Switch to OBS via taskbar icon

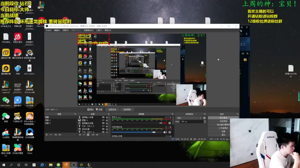pyautogui.click(x=73, y=165)
